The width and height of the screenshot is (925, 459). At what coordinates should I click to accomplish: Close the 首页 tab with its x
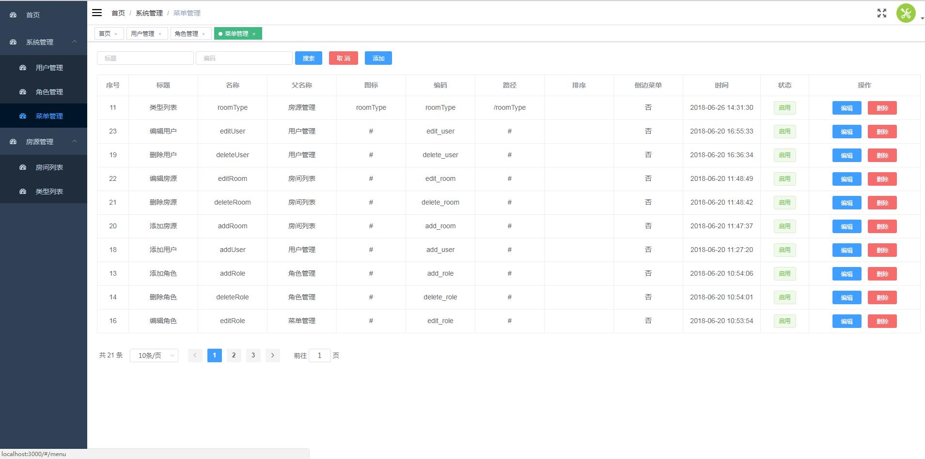pos(116,34)
